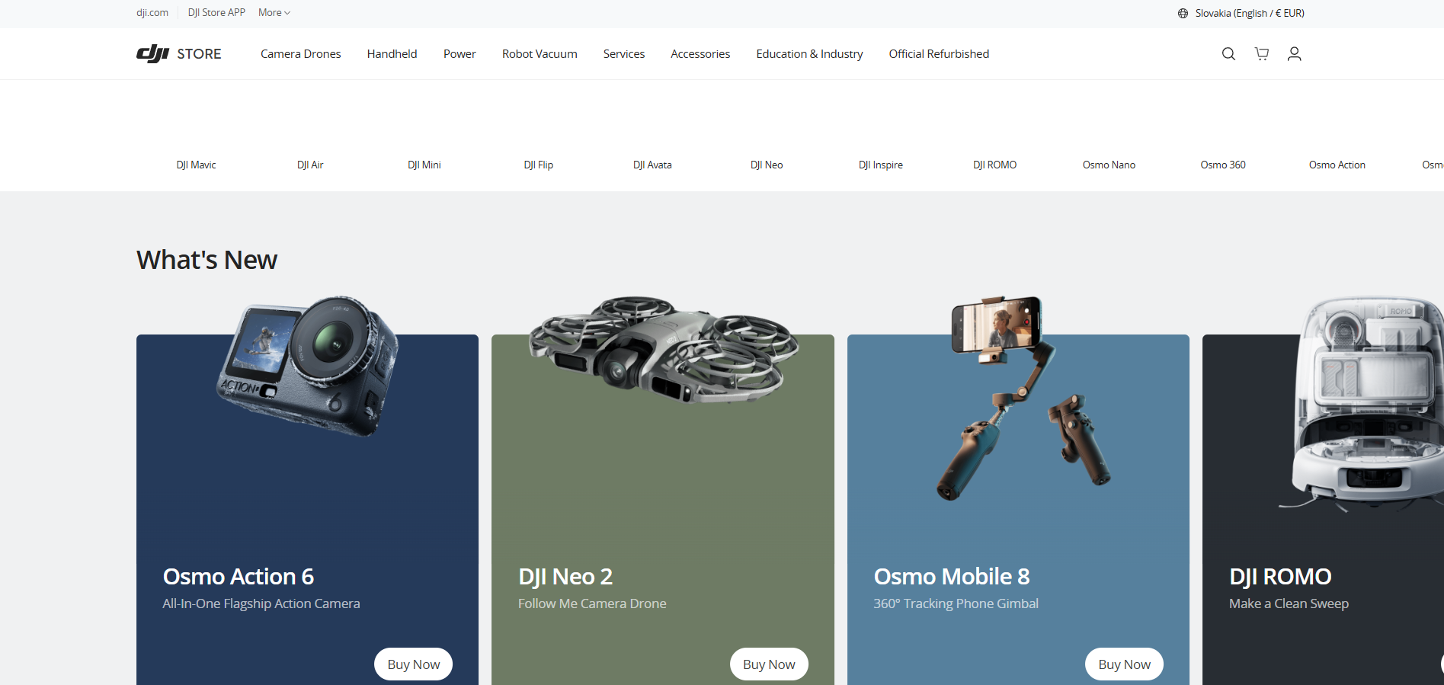Open the shopping cart icon
This screenshot has width=1444, height=685.
click(1262, 54)
